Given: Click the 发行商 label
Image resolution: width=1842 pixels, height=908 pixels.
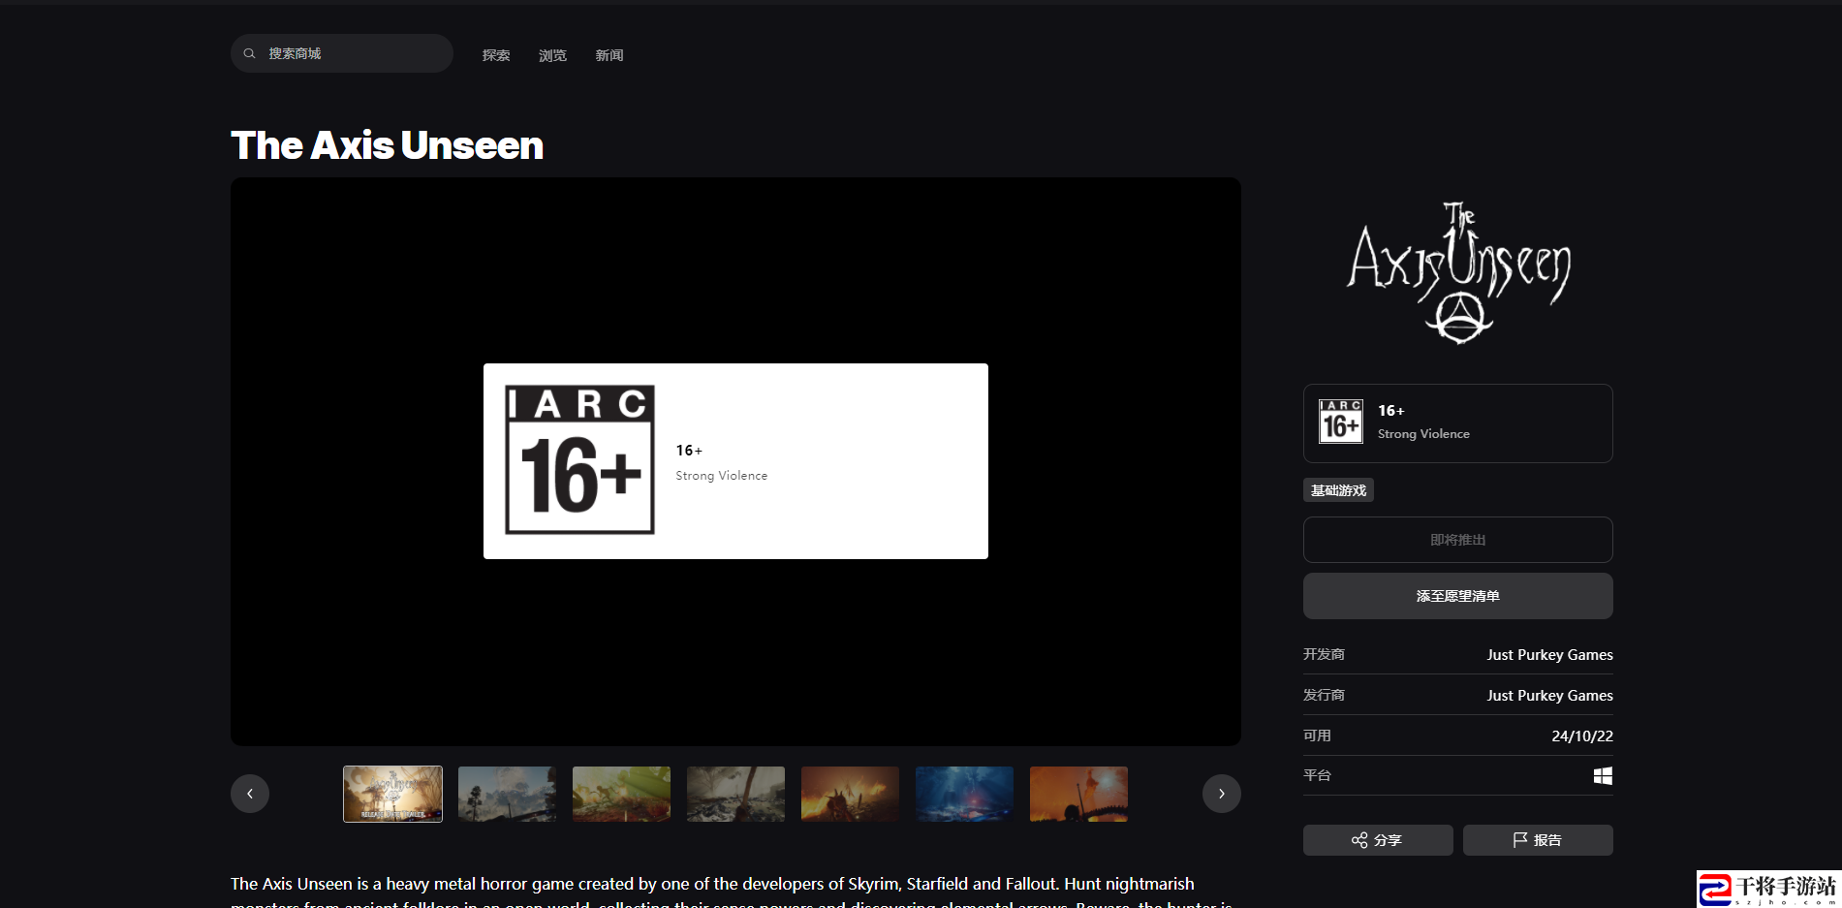Looking at the screenshot, I should 1324,695.
